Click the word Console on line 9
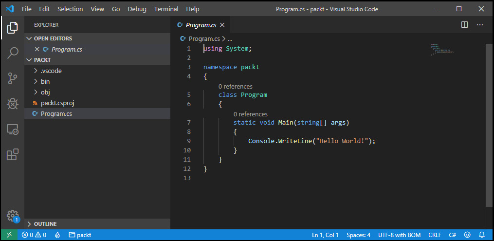The width and height of the screenshot is (494, 241). (261, 141)
